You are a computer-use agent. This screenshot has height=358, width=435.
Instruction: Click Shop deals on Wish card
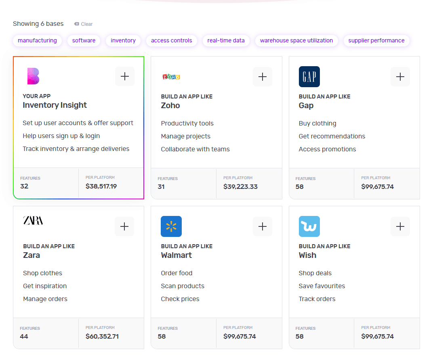point(315,273)
